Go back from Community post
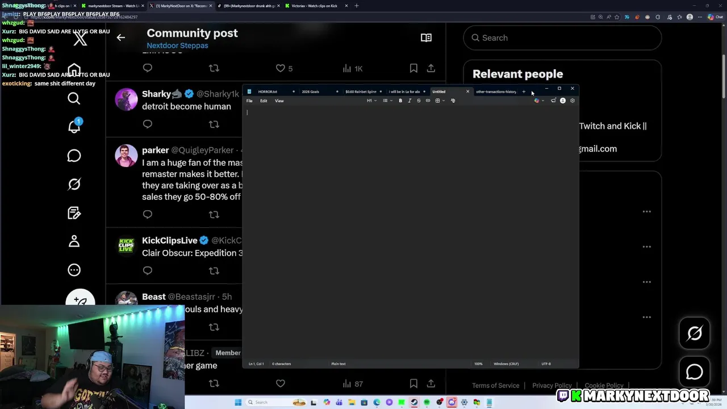 click(x=120, y=37)
